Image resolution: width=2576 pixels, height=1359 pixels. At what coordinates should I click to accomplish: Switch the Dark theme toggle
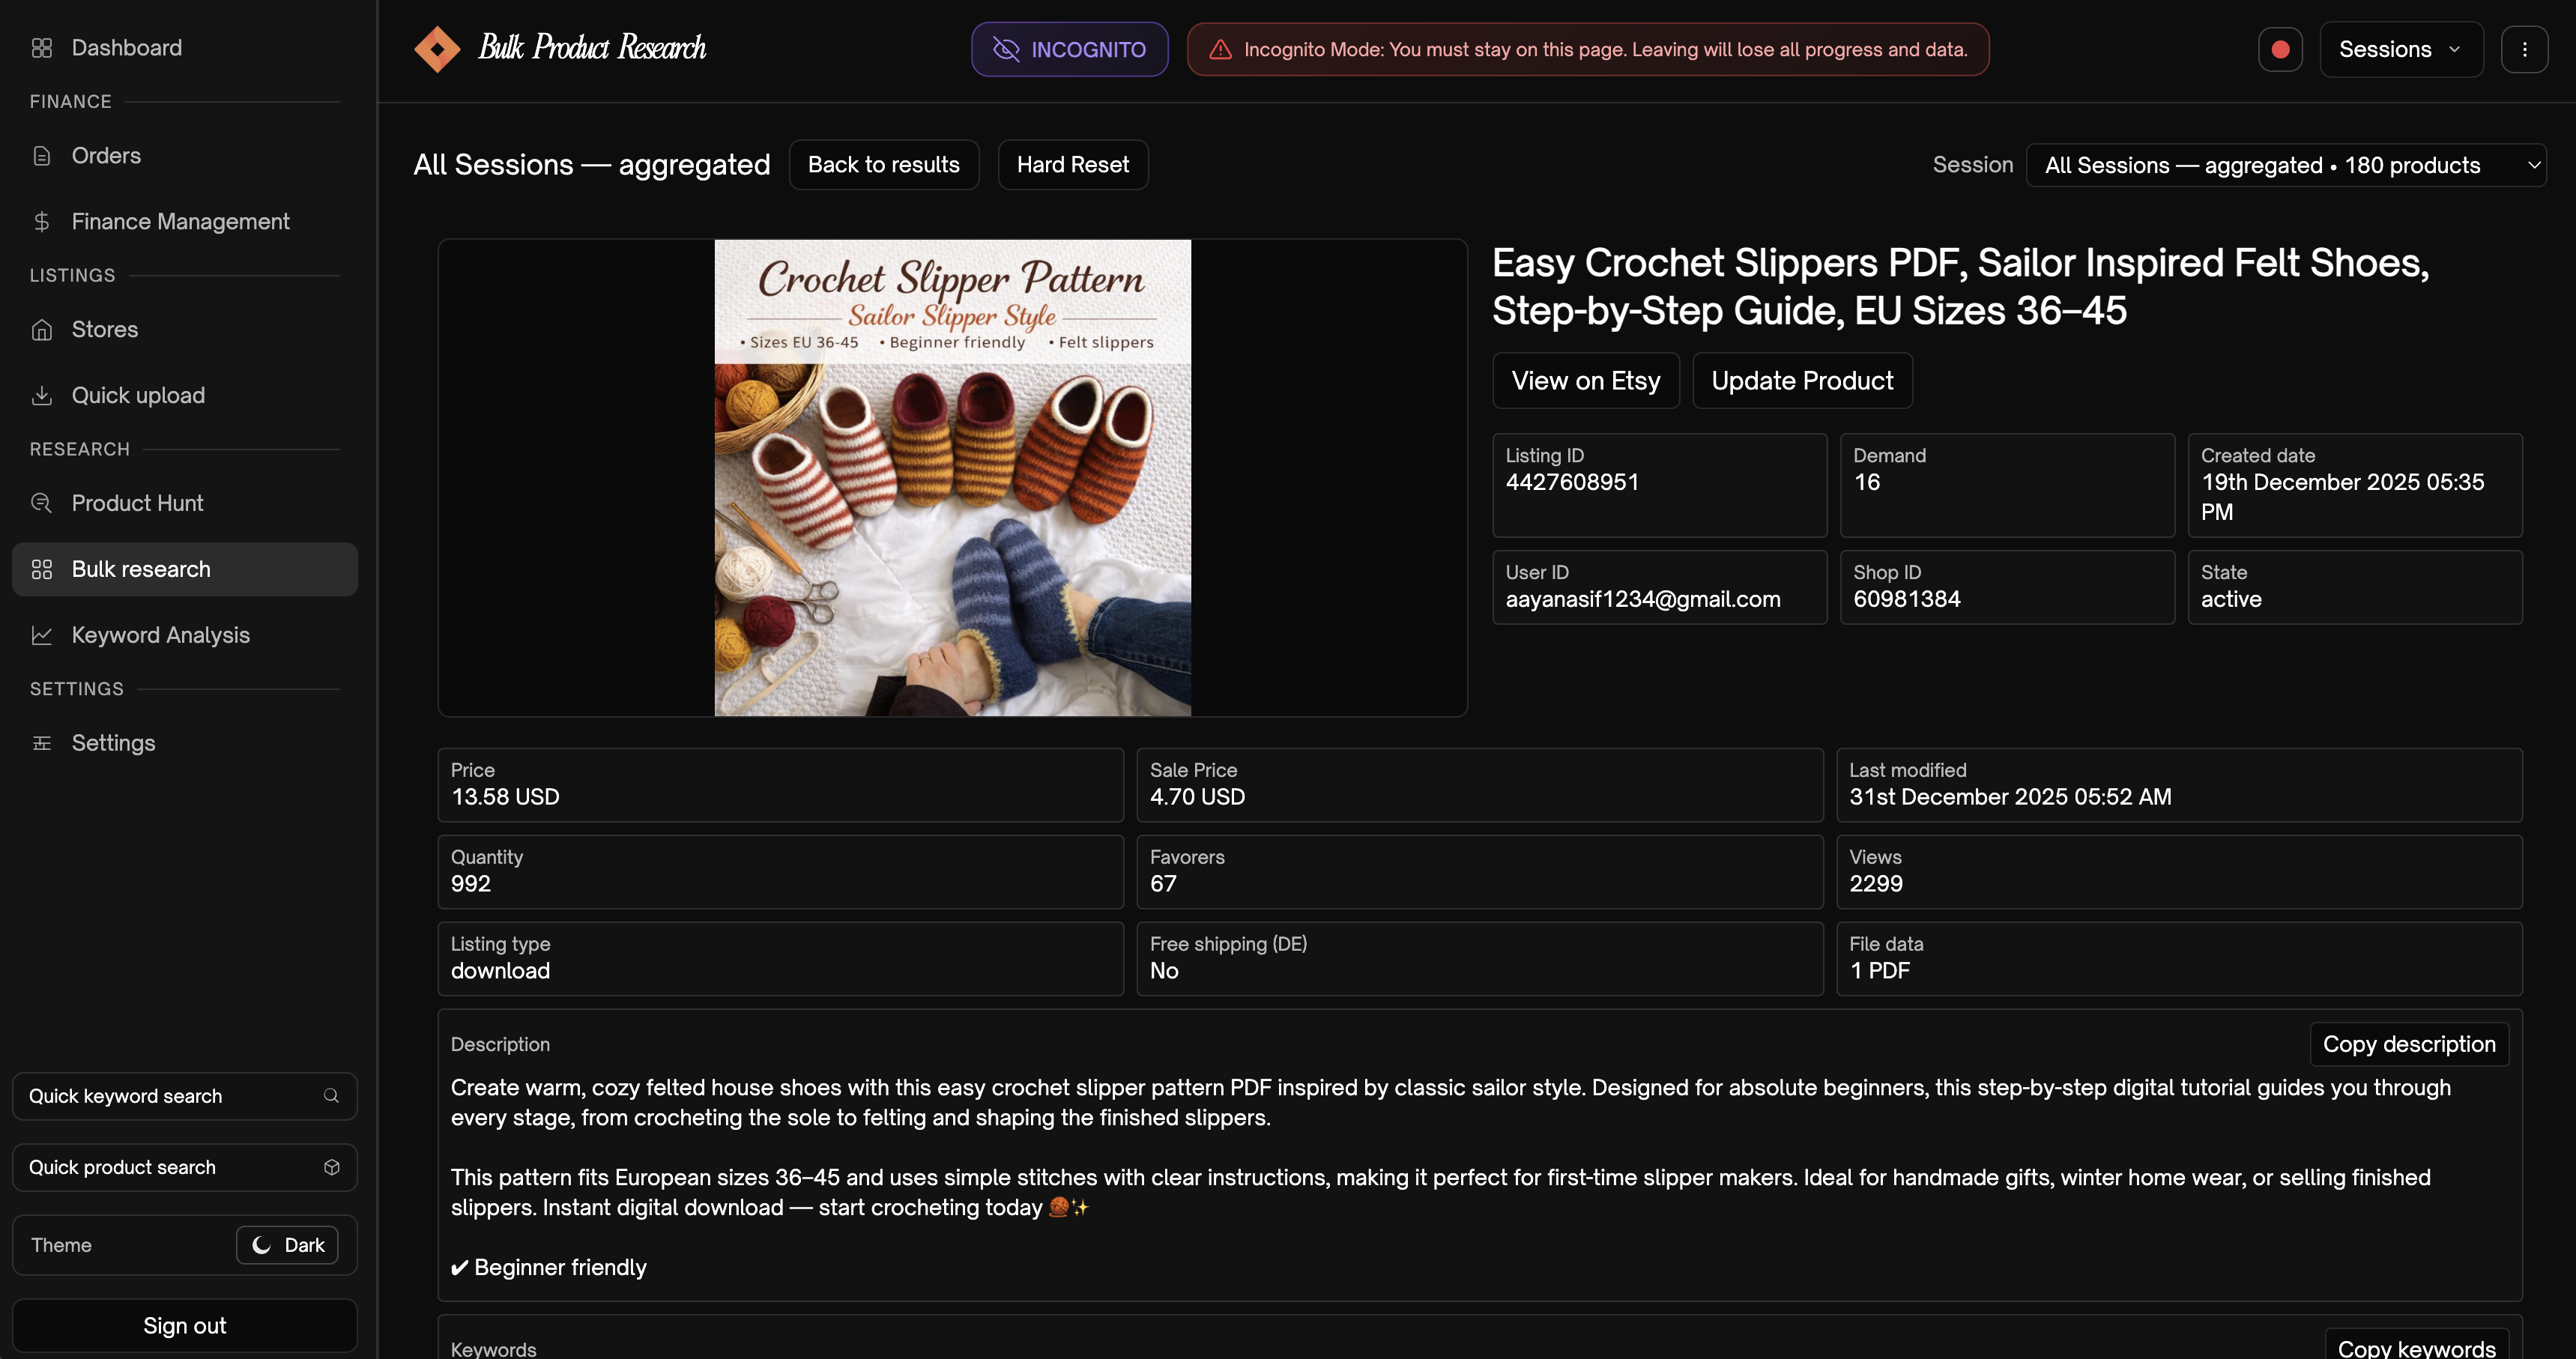tap(287, 1245)
